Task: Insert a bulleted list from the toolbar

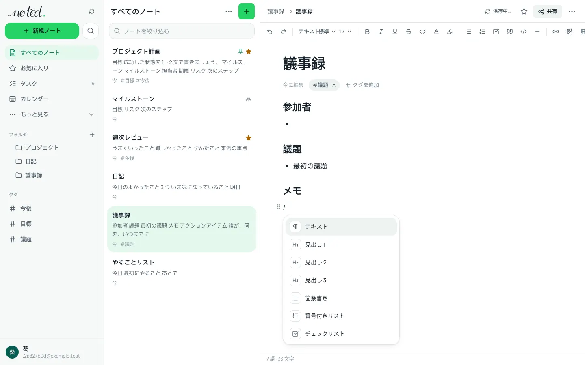Action: (468, 32)
